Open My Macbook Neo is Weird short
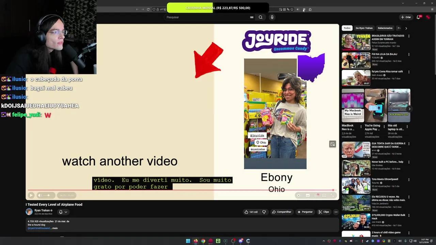Viewport: 436px width, 245px height. click(353, 105)
